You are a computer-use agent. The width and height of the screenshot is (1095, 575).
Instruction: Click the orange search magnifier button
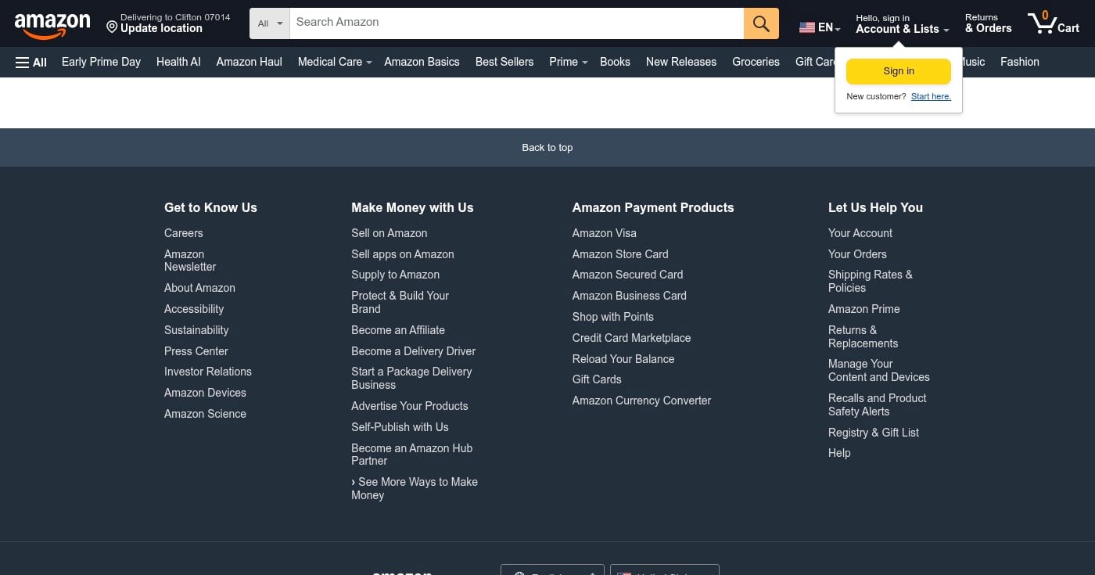pos(761,23)
